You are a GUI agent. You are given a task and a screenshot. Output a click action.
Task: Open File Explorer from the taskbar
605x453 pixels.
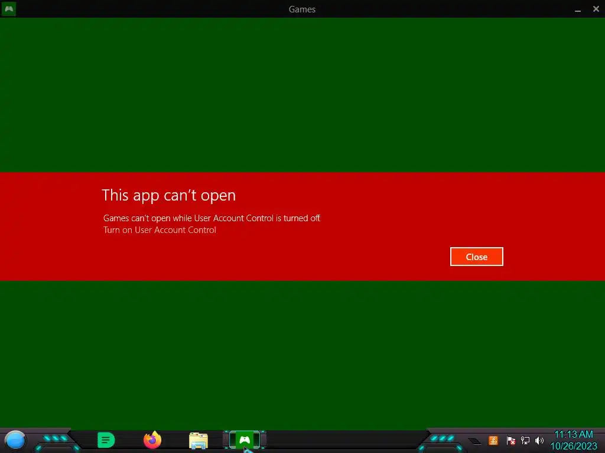[x=199, y=440]
